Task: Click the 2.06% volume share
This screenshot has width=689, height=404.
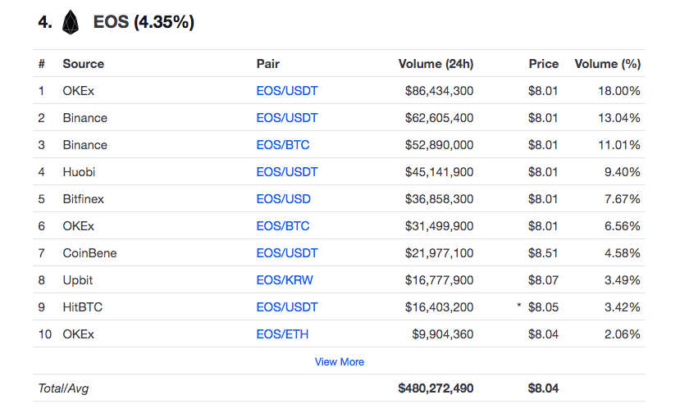Action: coord(623,334)
